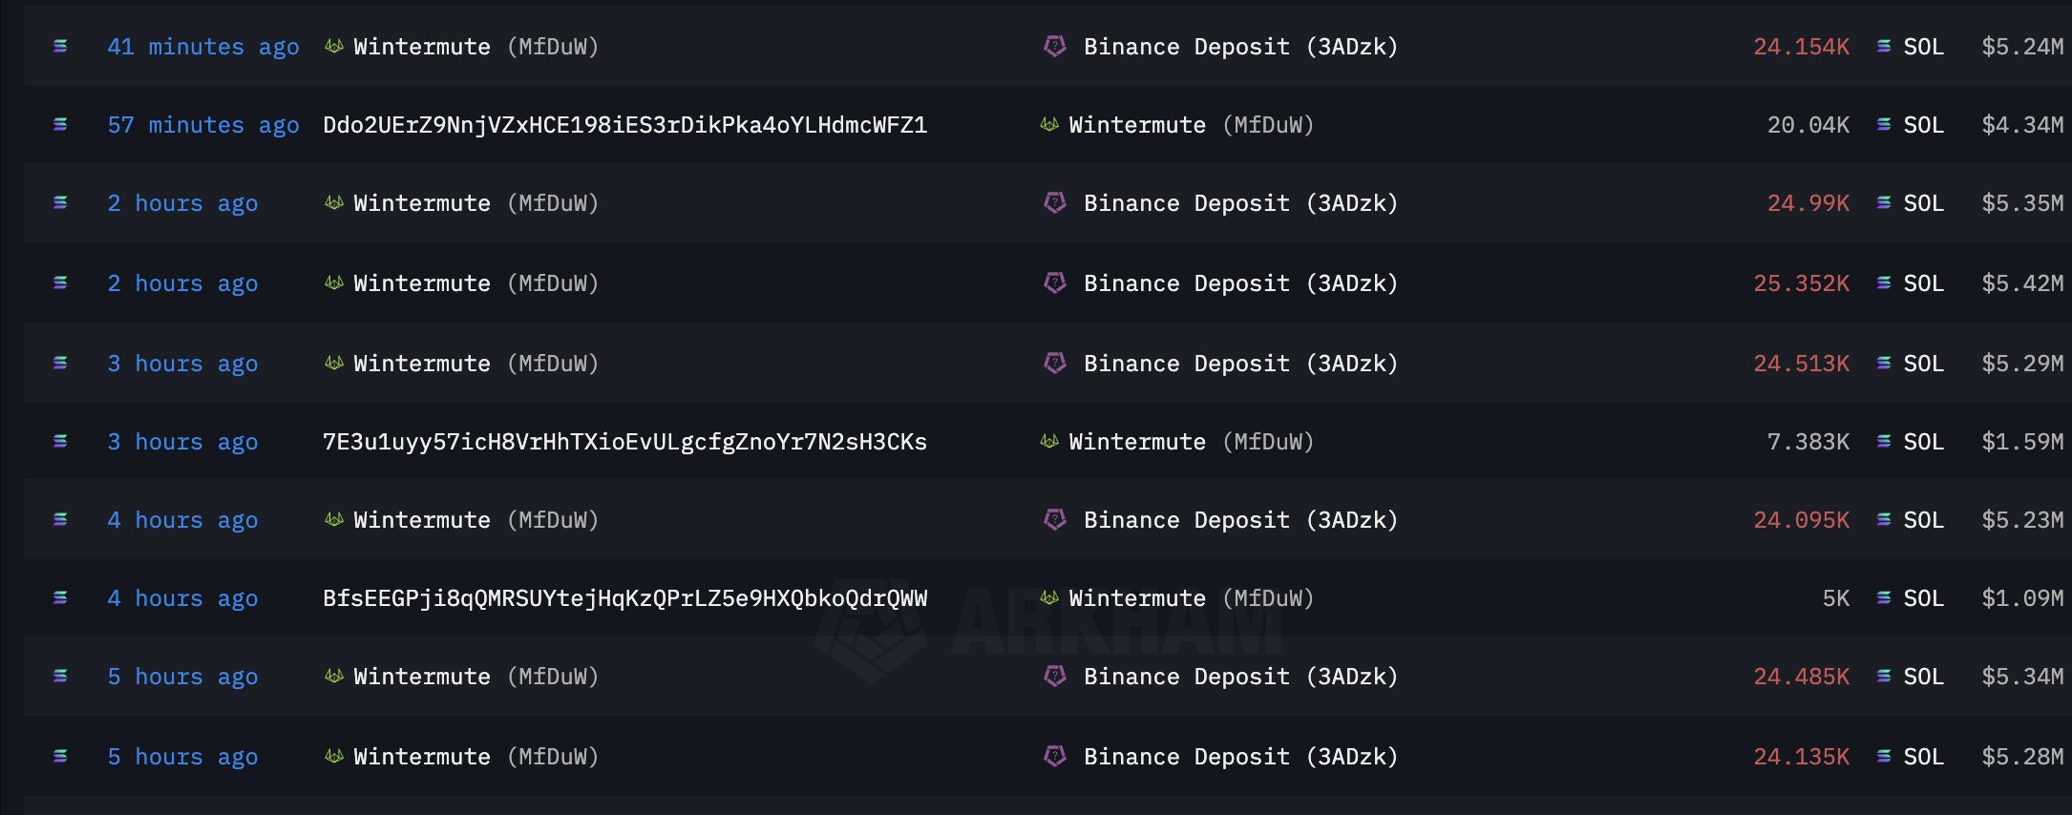This screenshot has height=815, width=2072.
Task: Open sender address Ddo2UErZ9NnjVZxHCE198iES3rDikPka4oYLHdmcWFZ1
Action: tap(625, 125)
